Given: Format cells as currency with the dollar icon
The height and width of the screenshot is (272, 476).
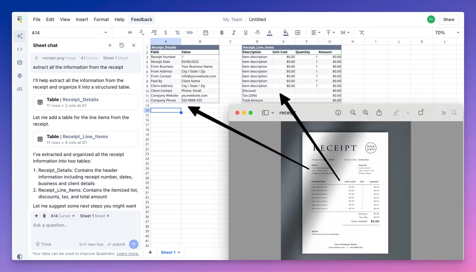Looking at the screenshot, I should tap(166, 33).
